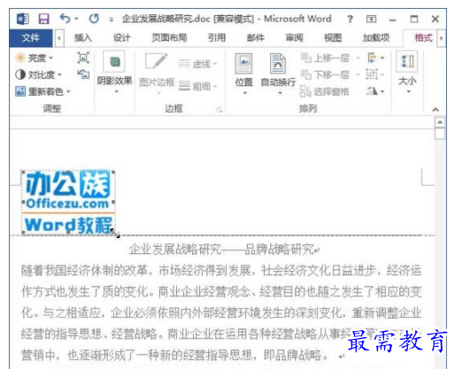Open the 对比度 contrast dropdown
The image size is (455, 369).
(38, 74)
